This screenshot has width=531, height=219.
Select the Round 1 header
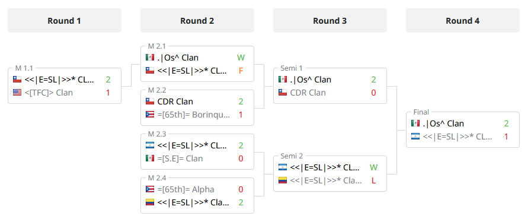pyautogui.click(x=65, y=21)
